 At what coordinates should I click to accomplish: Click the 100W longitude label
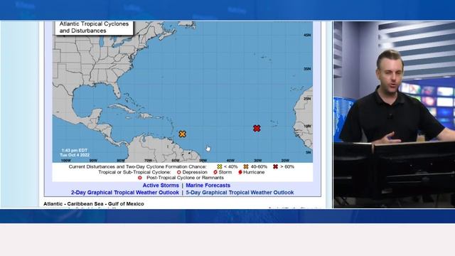(x=66, y=161)
